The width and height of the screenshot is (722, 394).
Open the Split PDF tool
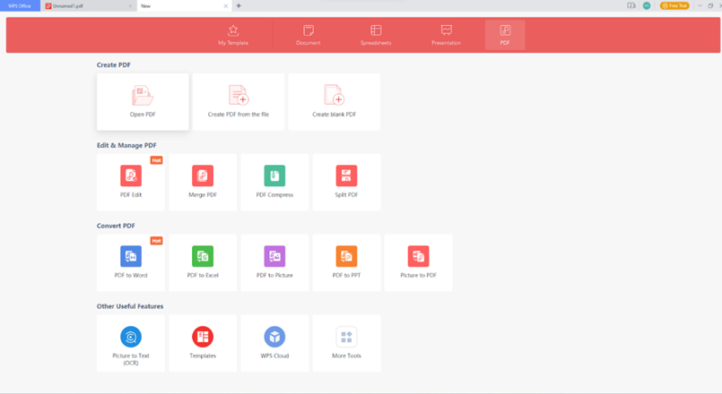(x=346, y=182)
